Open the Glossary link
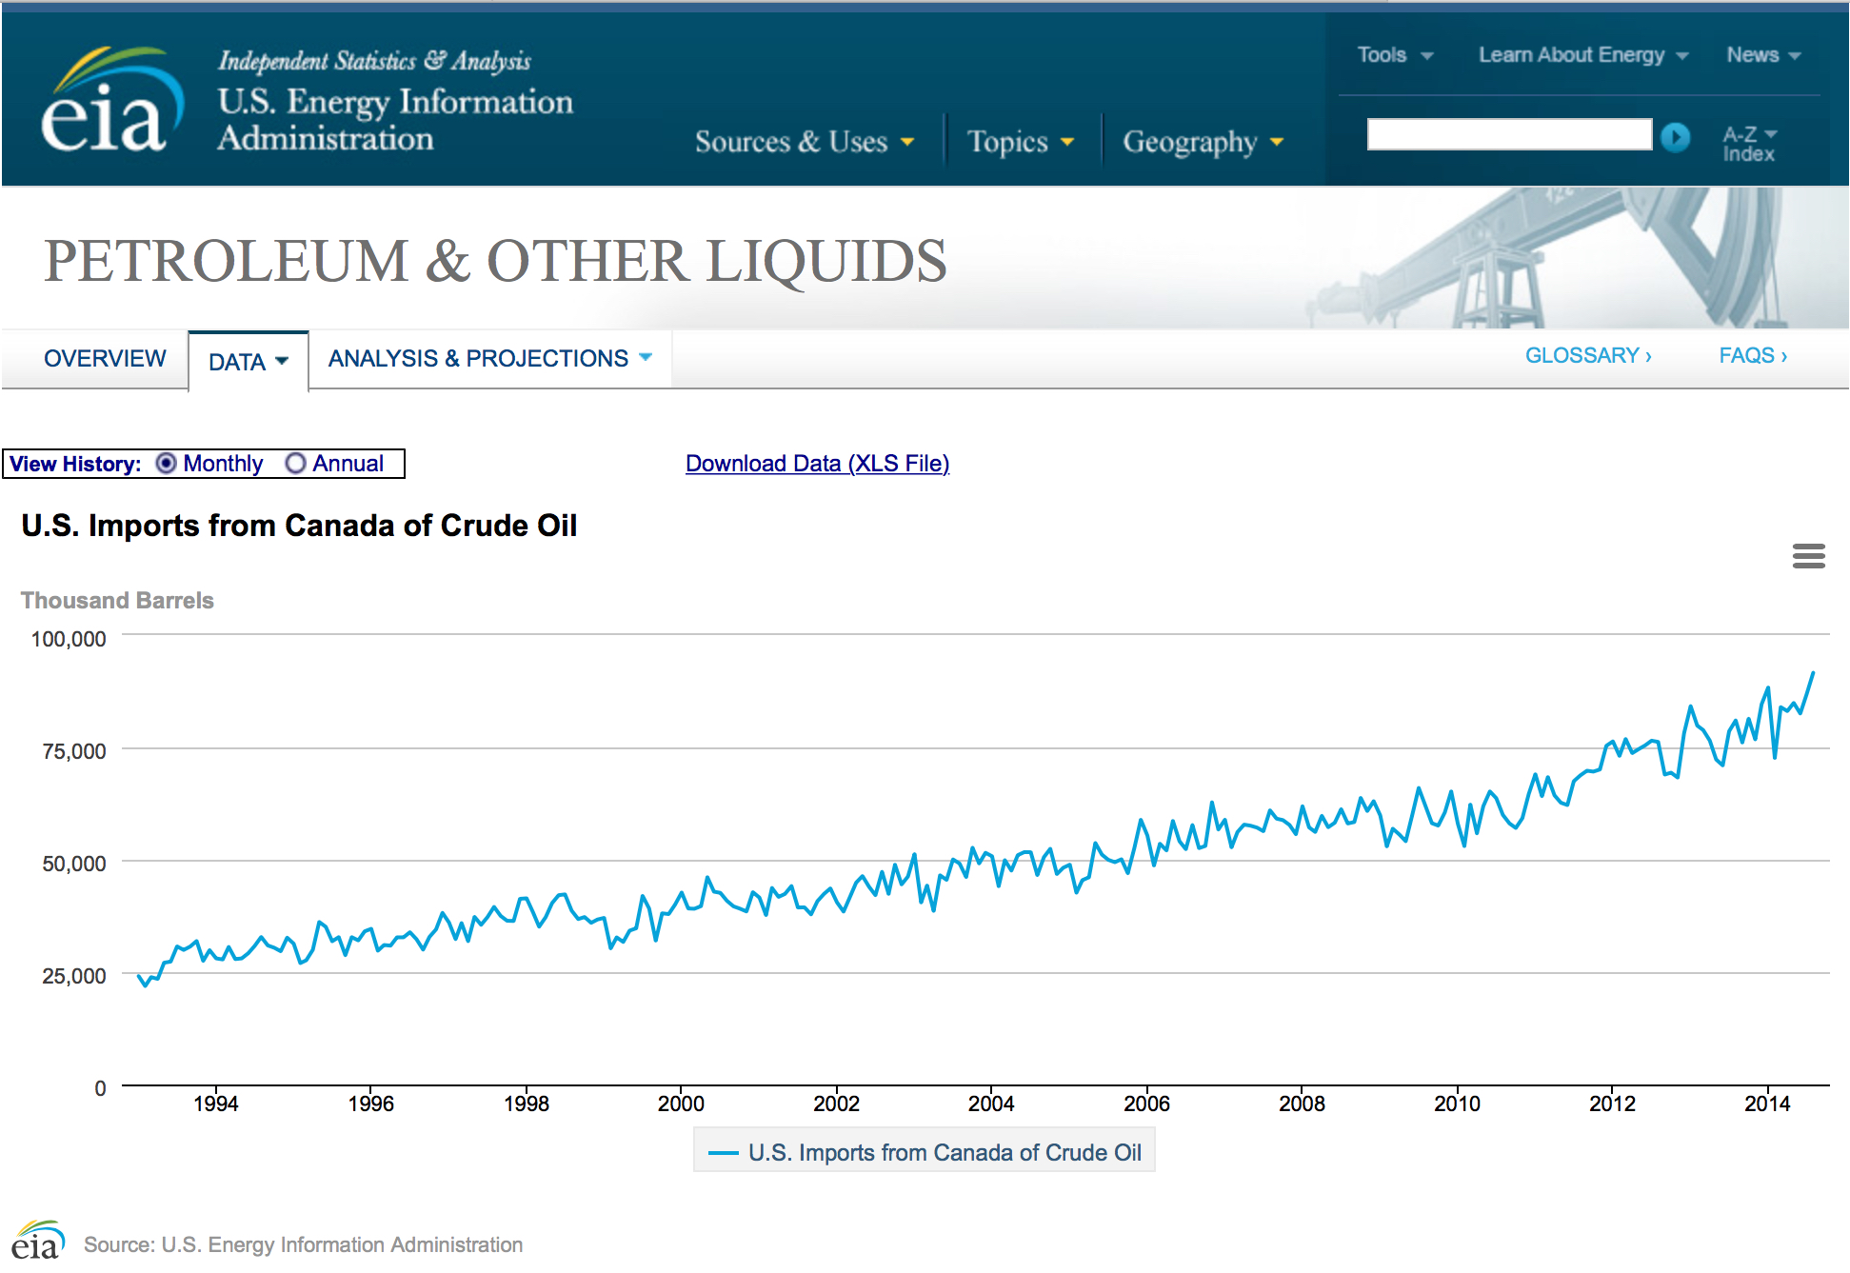 coord(1587,355)
